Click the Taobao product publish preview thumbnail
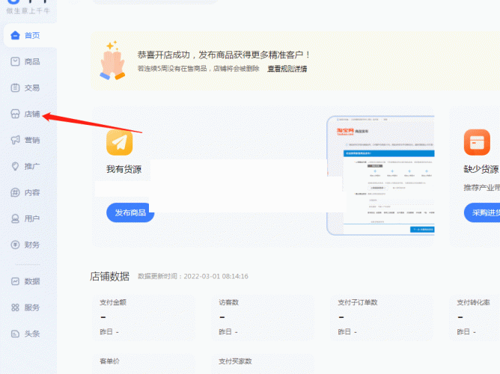500x374 pixels. 380,176
